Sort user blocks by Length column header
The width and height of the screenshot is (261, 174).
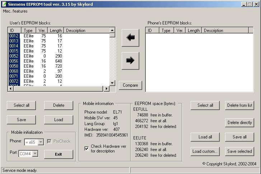(x=56, y=31)
